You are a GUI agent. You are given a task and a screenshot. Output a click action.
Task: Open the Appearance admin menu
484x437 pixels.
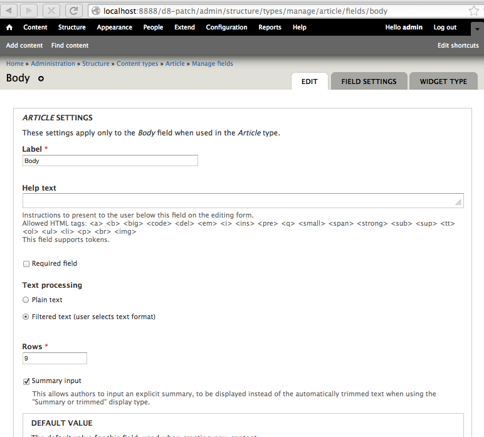click(115, 27)
